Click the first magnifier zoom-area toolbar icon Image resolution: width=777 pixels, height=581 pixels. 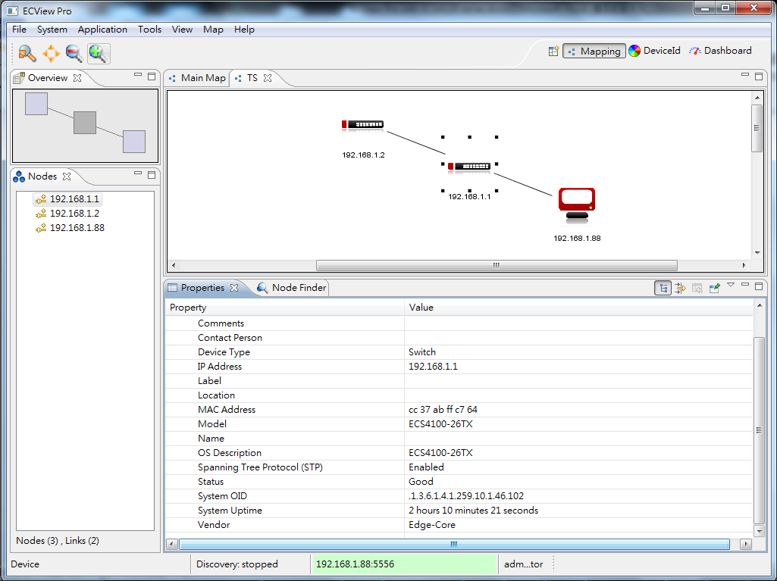(x=27, y=54)
